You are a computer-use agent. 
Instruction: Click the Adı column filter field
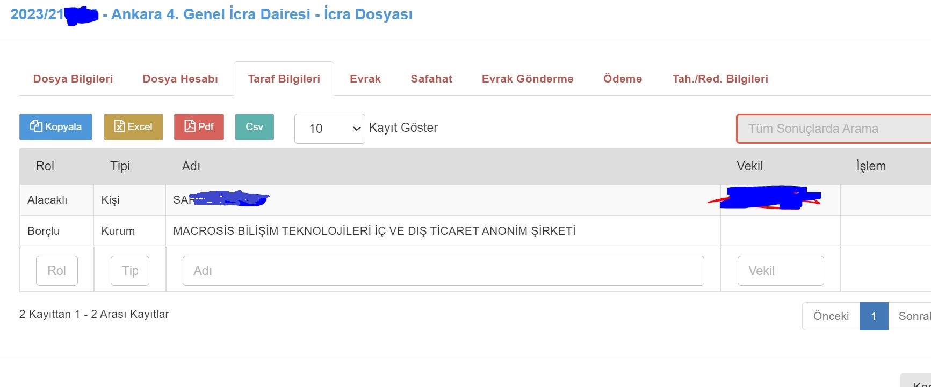[x=443, y=271]
